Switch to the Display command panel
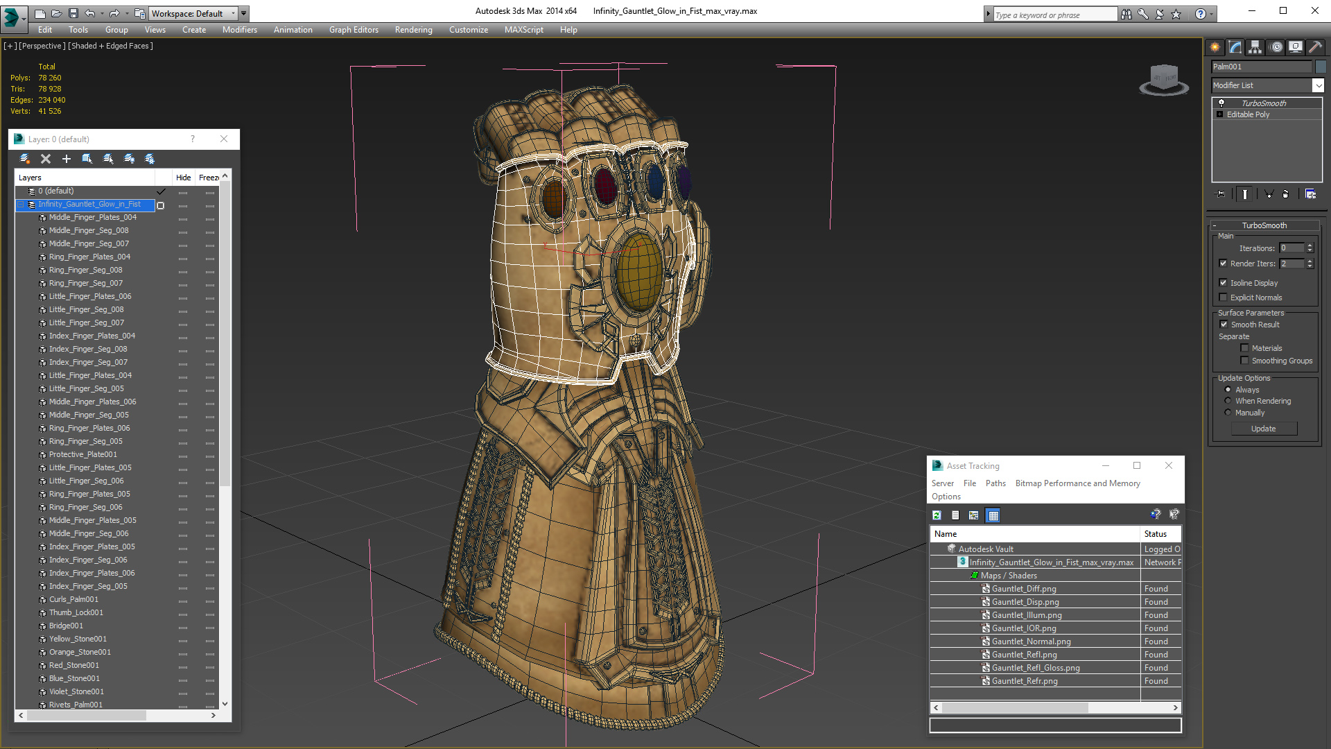The height and width of the screenshot is (749, 1331). pyautogui.click(x=1295, y=47)
